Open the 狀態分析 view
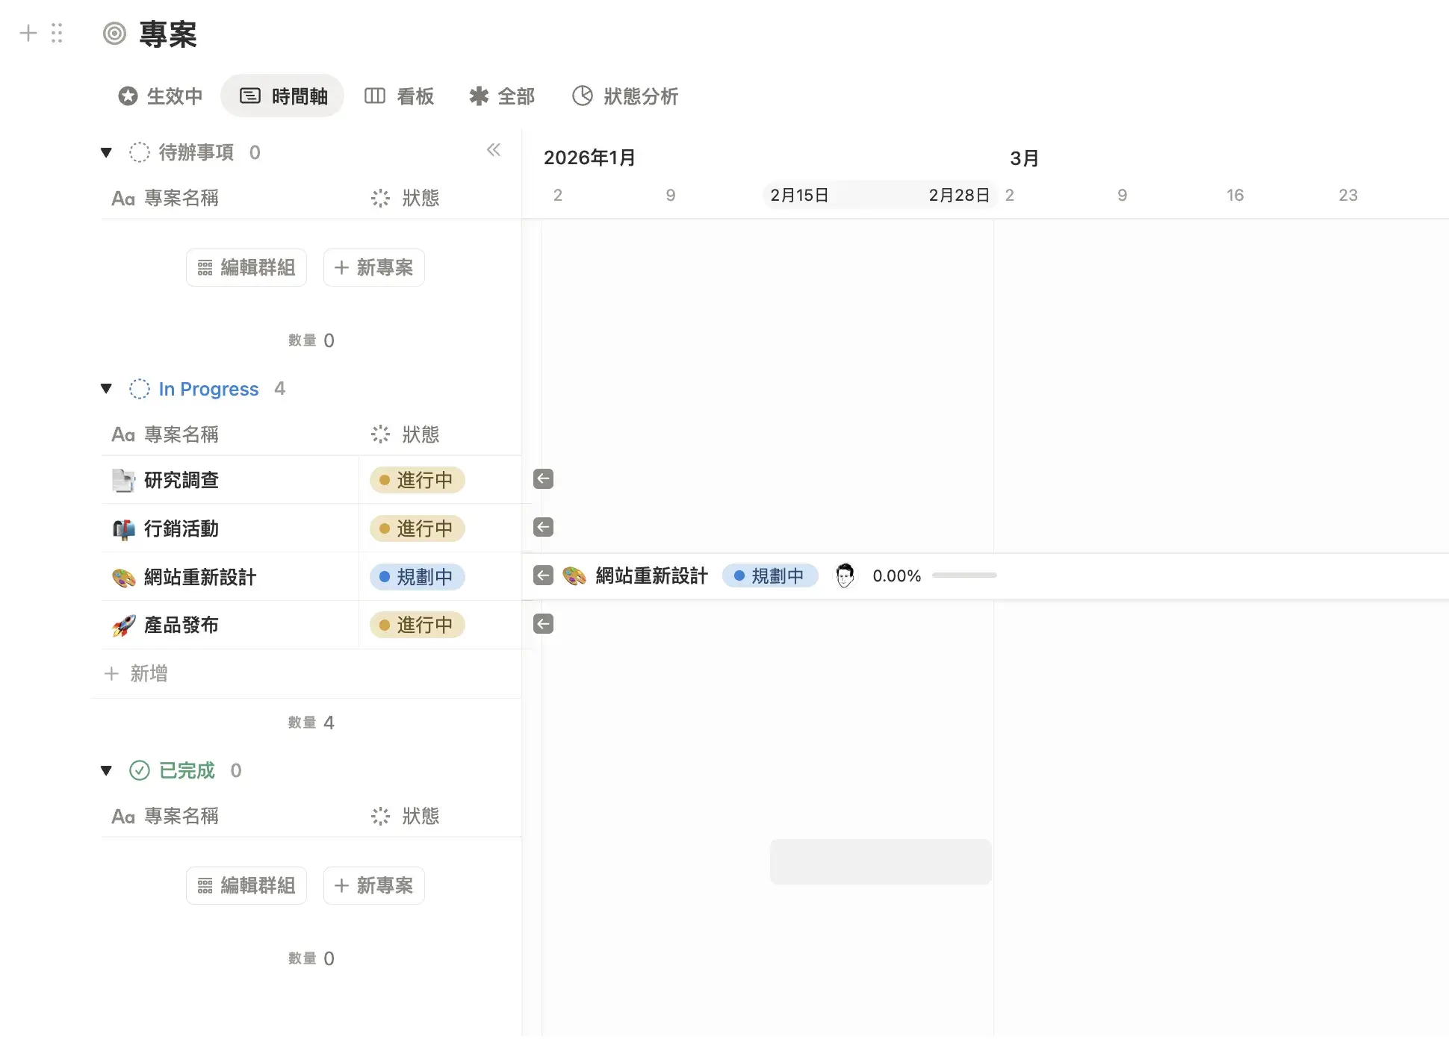The height and width of the screenshot is (1045, 1449). click(x=625, y=96)
